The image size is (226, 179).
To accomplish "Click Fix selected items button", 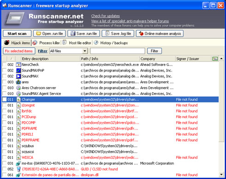I will click(19, 51).
